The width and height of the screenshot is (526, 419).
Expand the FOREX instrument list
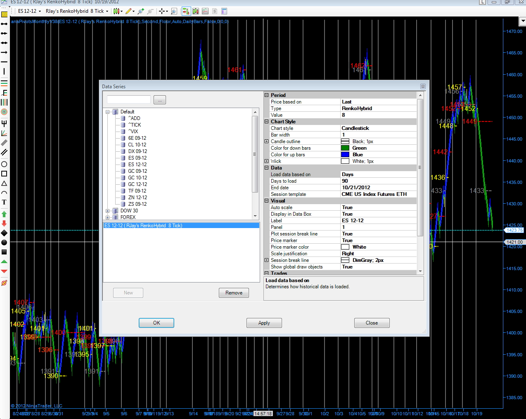click(107, 217)
